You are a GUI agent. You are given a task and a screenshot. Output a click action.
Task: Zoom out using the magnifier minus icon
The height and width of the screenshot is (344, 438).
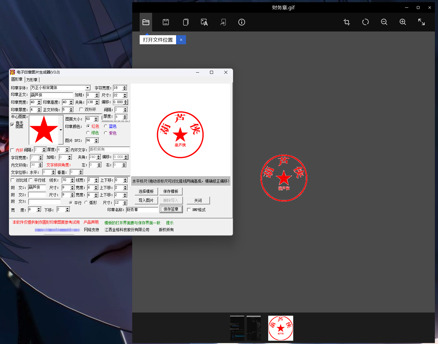[384, 22]
